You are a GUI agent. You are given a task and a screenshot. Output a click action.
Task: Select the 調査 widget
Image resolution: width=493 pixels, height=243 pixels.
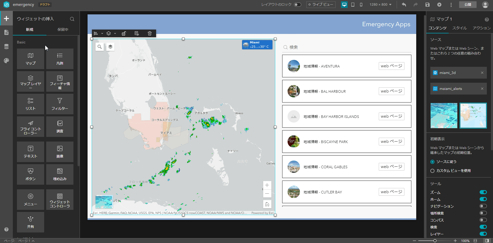coord(60,127)
